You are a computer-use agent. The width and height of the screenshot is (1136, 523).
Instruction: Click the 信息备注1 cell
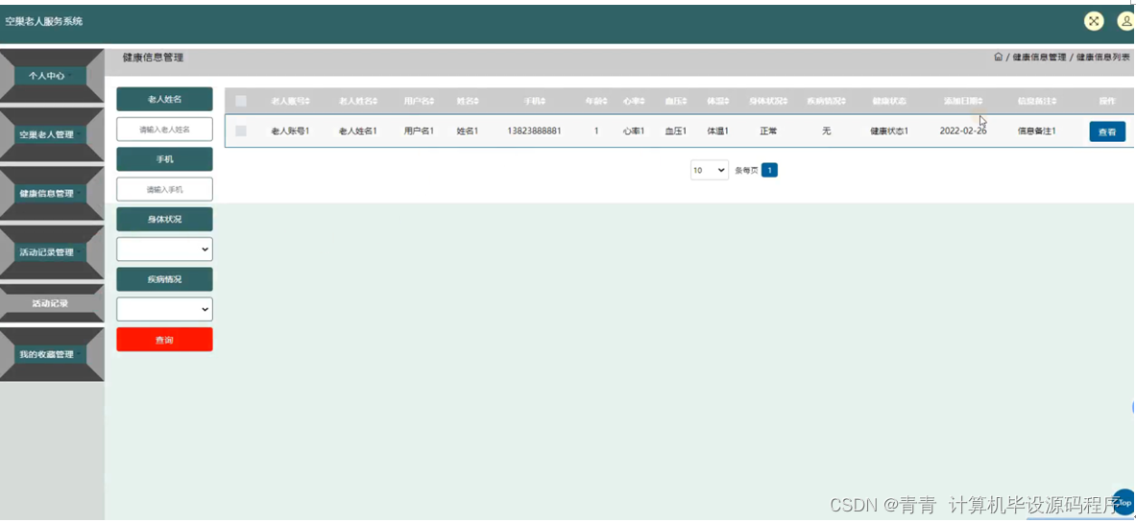1037,131
